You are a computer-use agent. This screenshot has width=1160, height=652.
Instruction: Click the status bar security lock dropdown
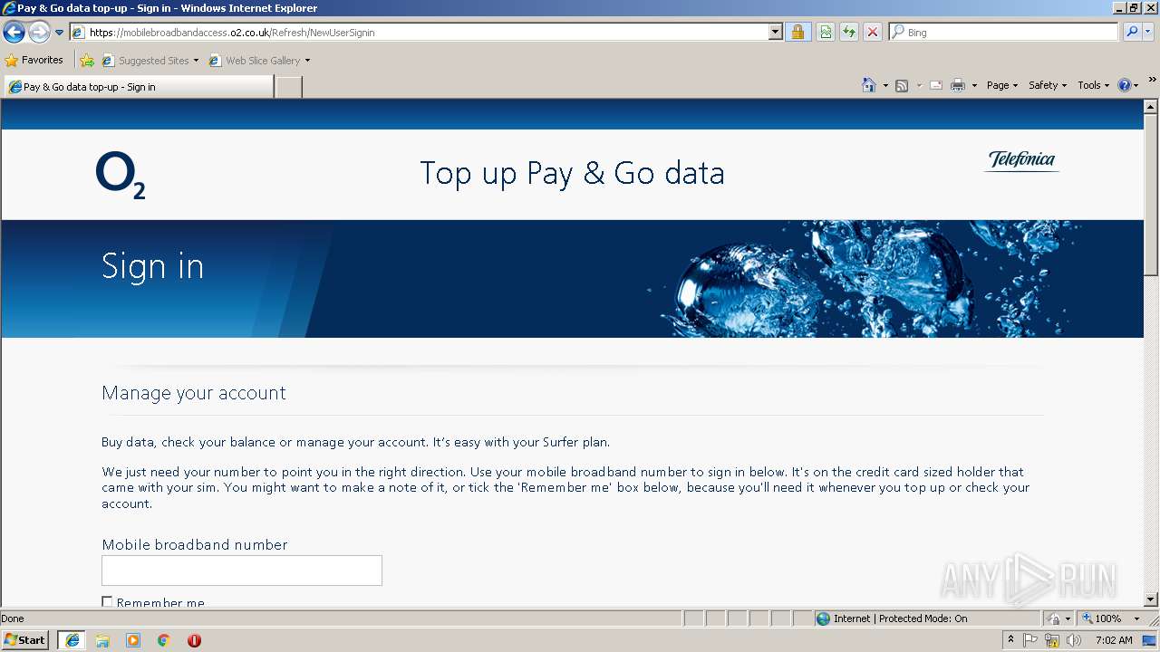click(x=1058, y=618)
